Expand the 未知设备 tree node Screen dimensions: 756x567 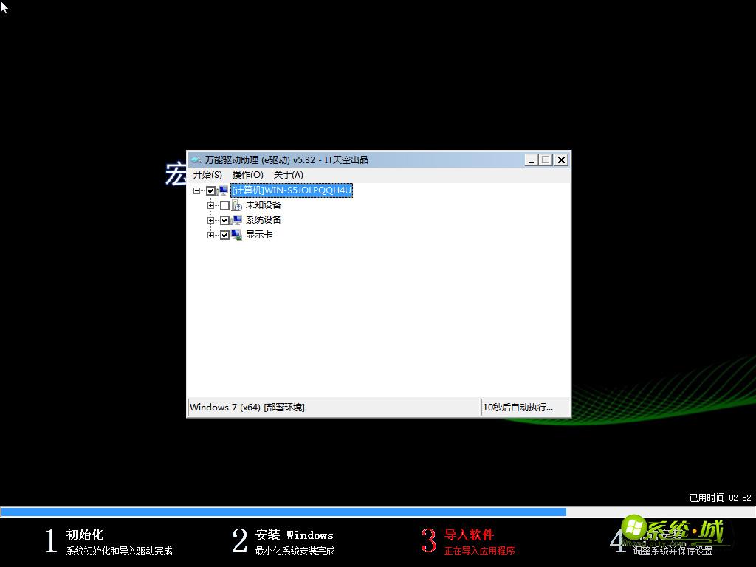click(x=211, y=205)
